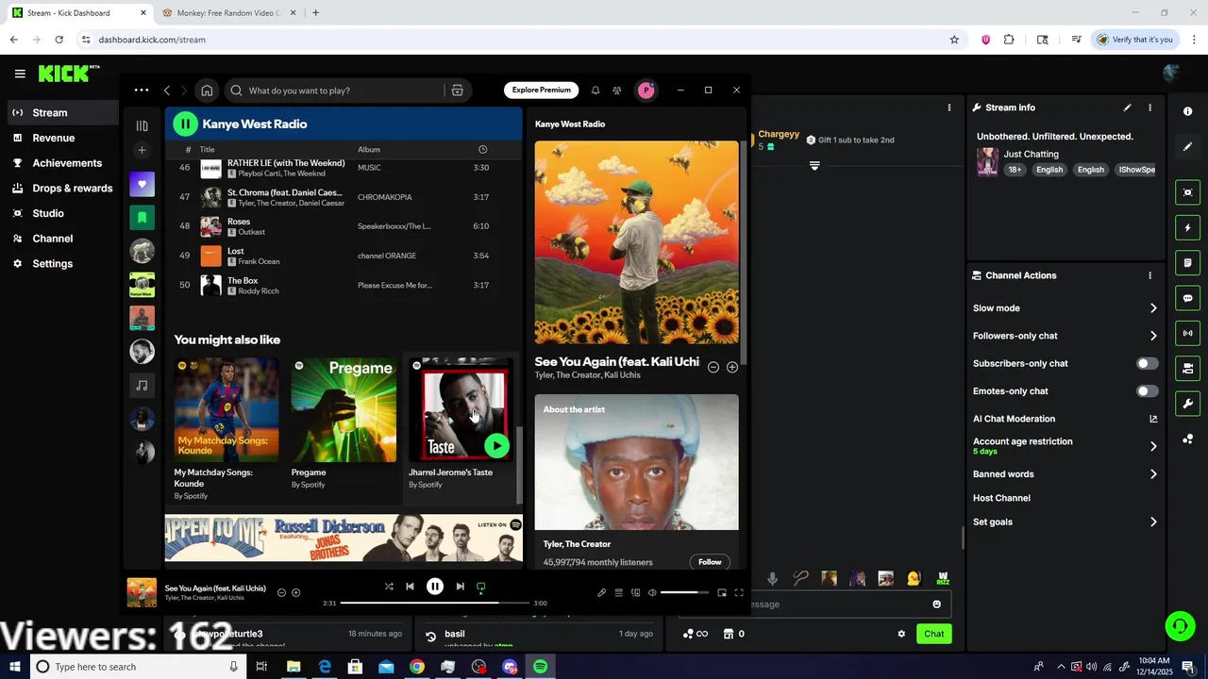Image resolution: width=1208 pixels, height=679 pixels.
Task: Toggle repeat mode in Spotify player
Action: click(x=480, y=587)
